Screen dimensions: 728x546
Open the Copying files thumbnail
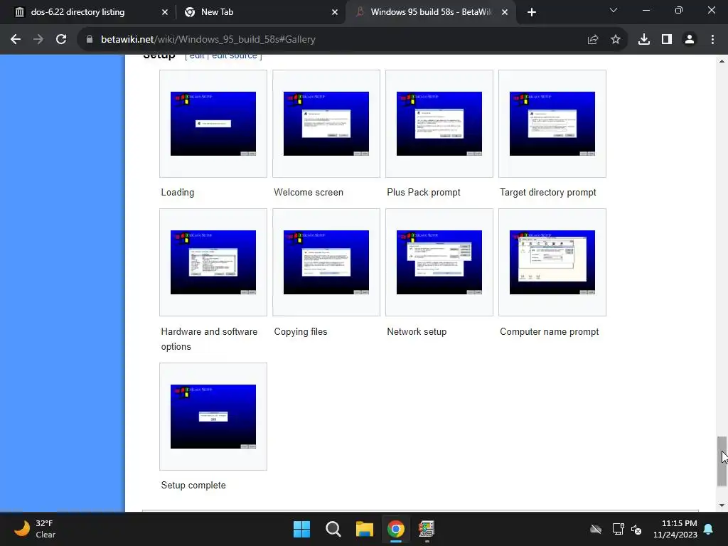326,262
